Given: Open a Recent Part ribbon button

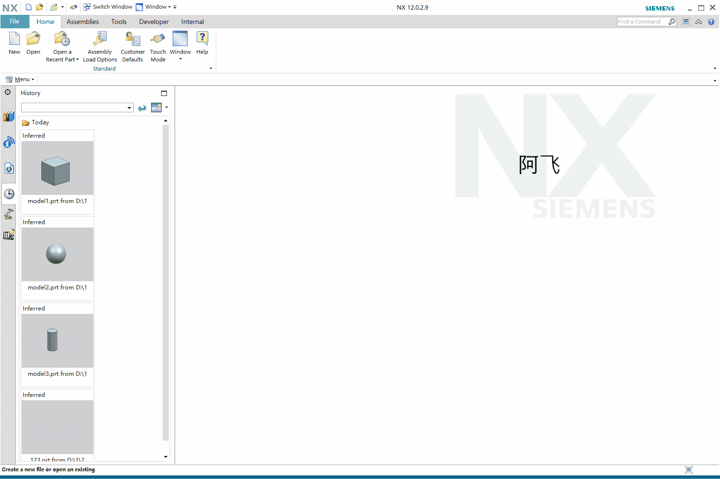Looking at the screenshot, I should click(62, 47).
